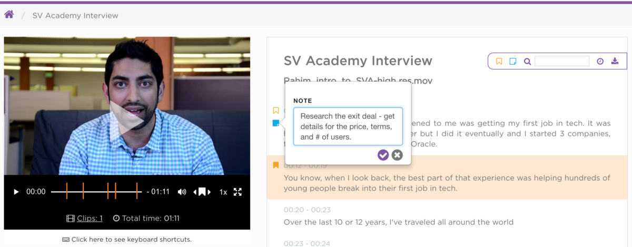Seek on the video progress bar
The height and width of the screenshot is (247, 632).
(x=96, y=192)
